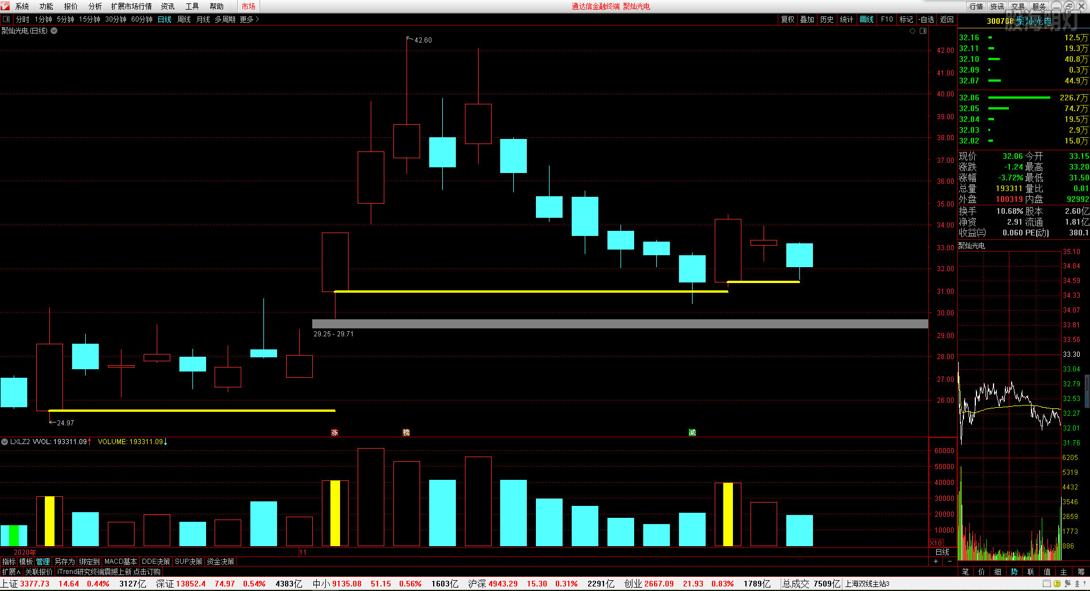Select DDE决策 indicator tab
The image size is (1090, 591).
point(156,562)
